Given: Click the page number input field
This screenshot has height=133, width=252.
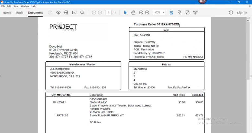Looking at the screenshot, I should point(108,12).
